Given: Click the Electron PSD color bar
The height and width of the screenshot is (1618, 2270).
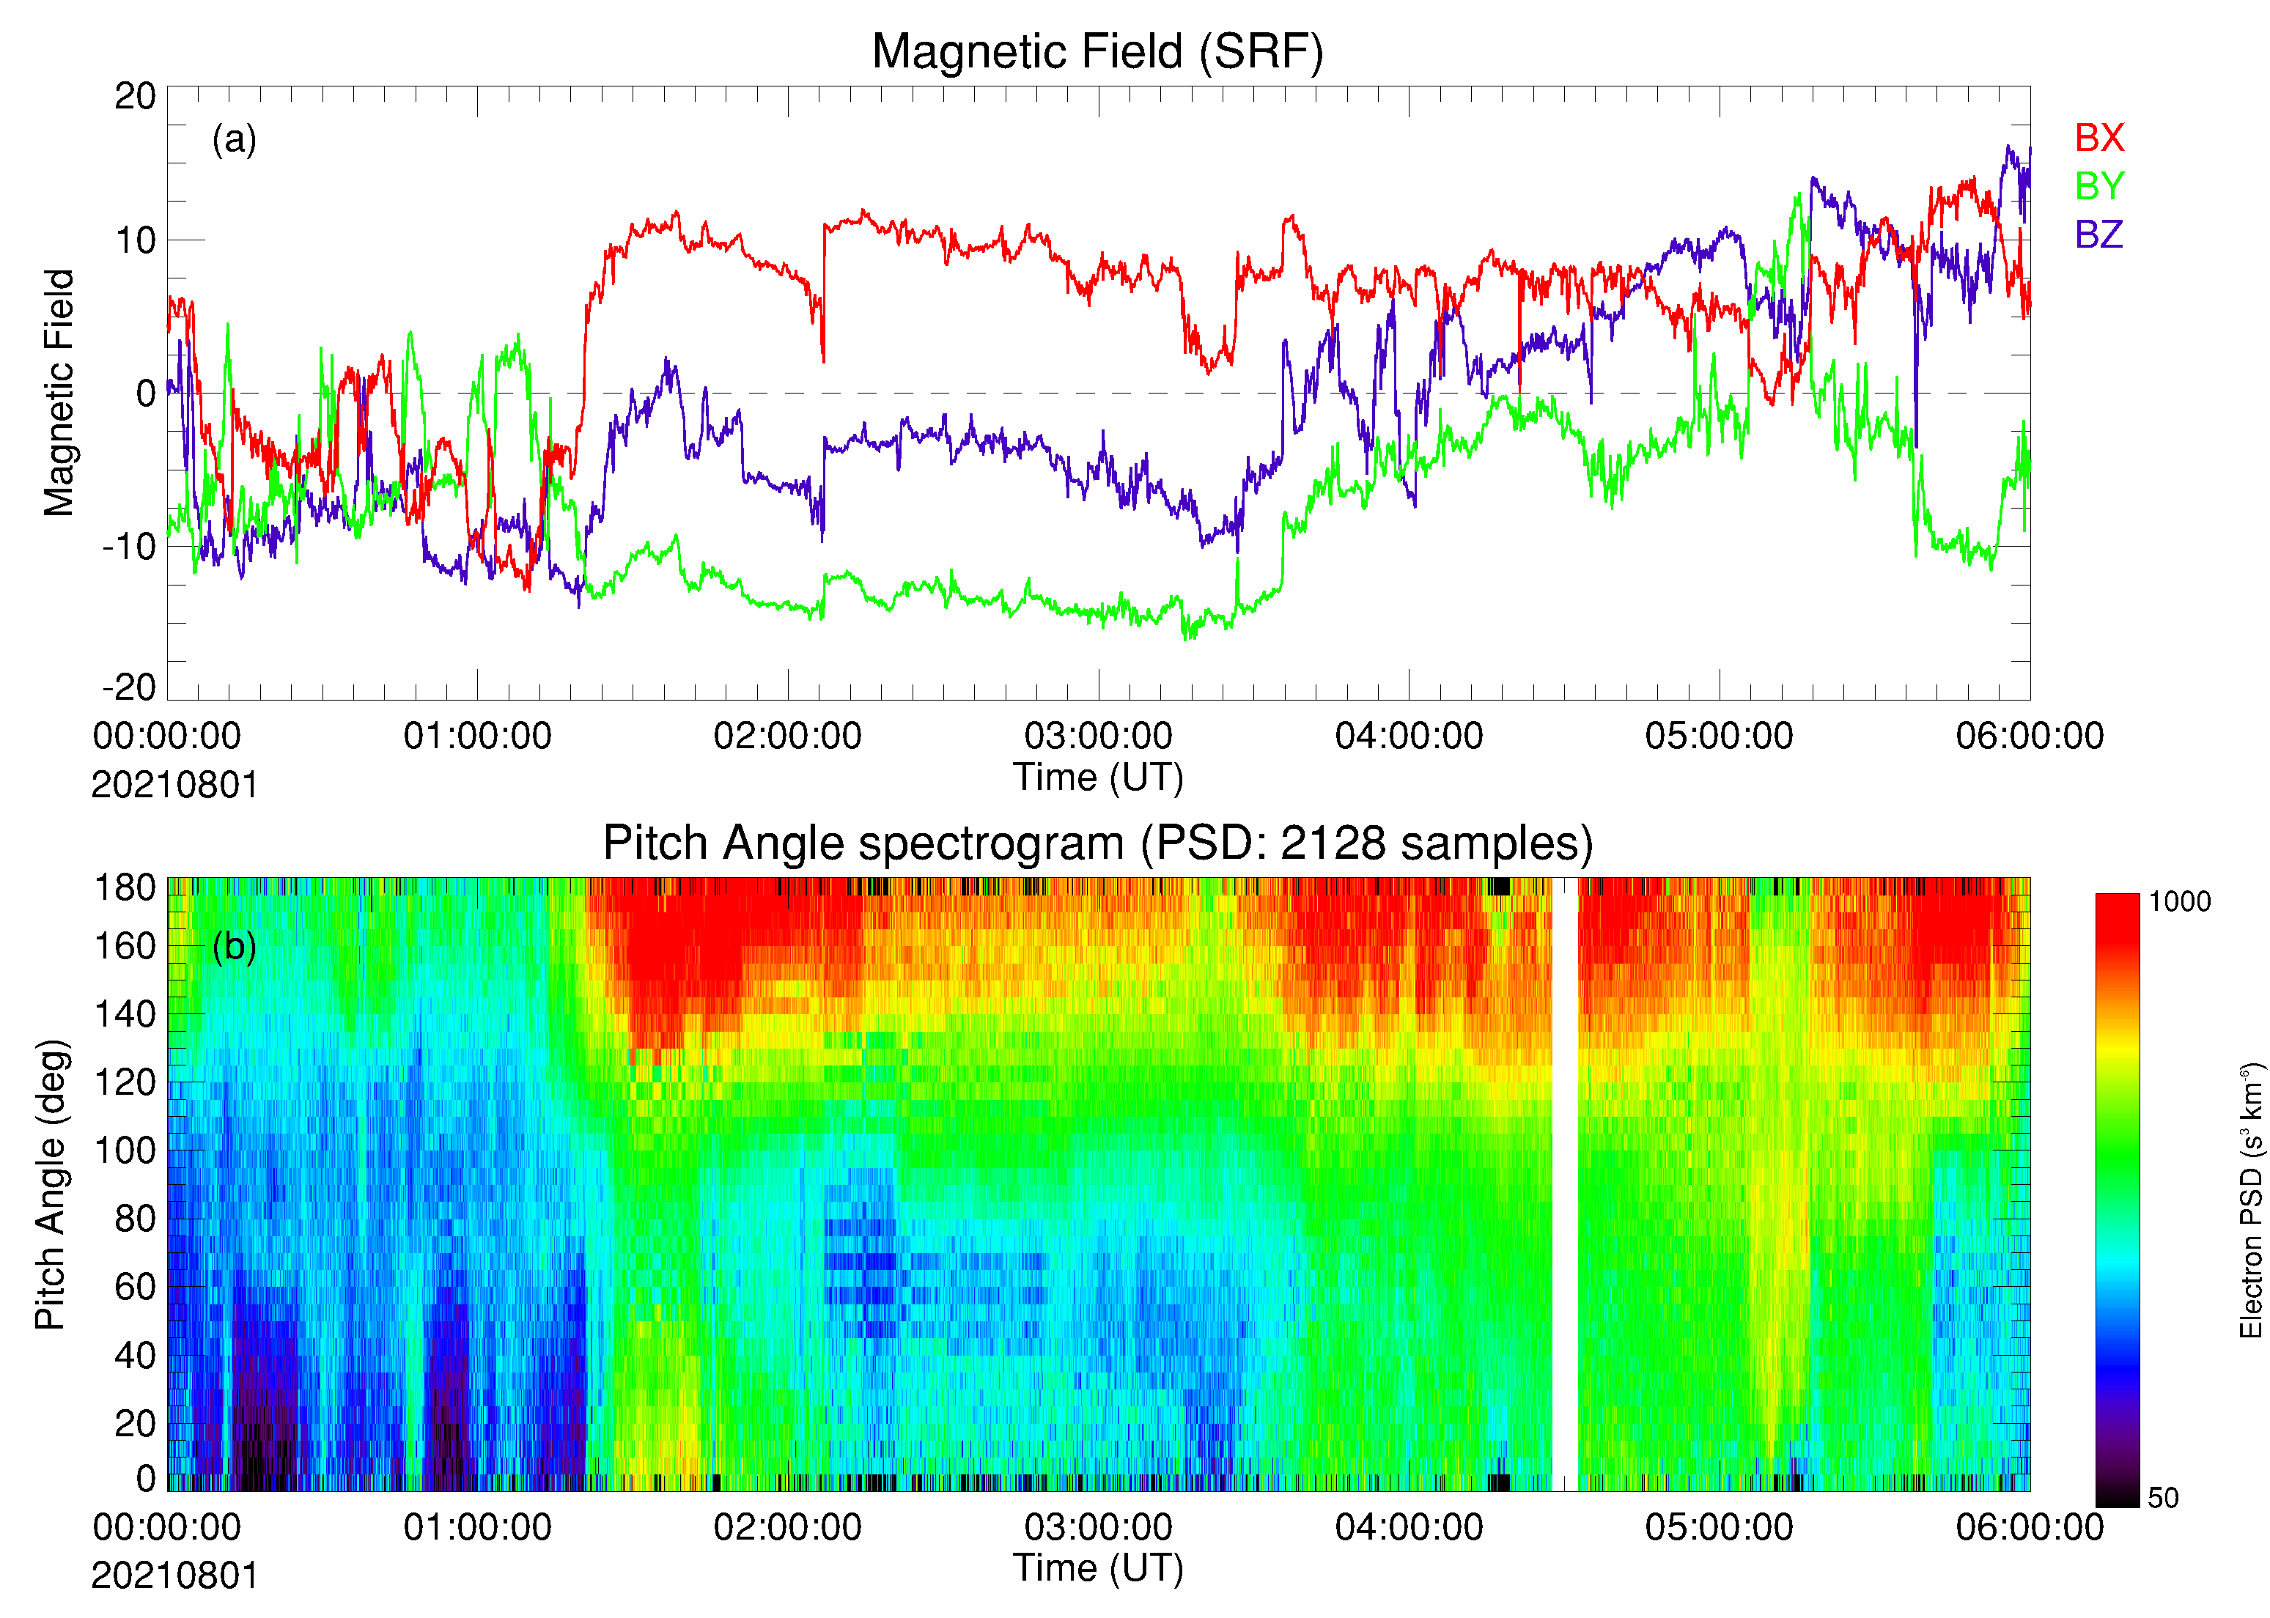Looking at the screenshot, I should click(2117, 1200).
